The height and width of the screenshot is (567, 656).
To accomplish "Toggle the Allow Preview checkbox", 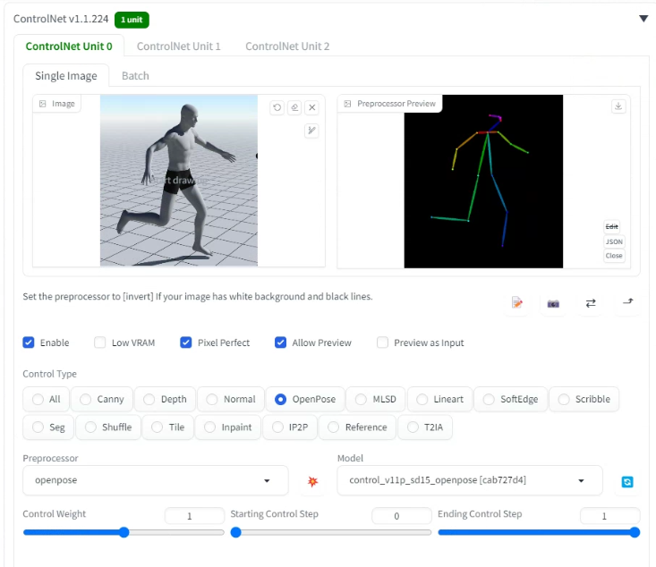I will pyautogui.click(x=280, y=343).
